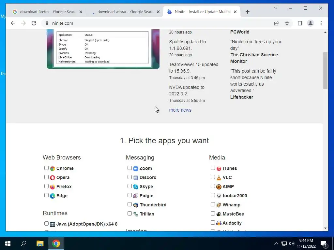Click the Skype app icon
The height and width of the screenshot is (250, 334).
coord(136,187)
